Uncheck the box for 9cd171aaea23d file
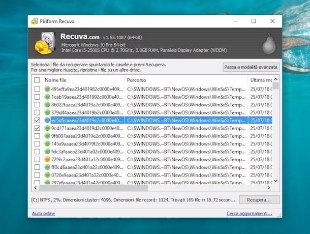310x234 pixels. (37, 128)
